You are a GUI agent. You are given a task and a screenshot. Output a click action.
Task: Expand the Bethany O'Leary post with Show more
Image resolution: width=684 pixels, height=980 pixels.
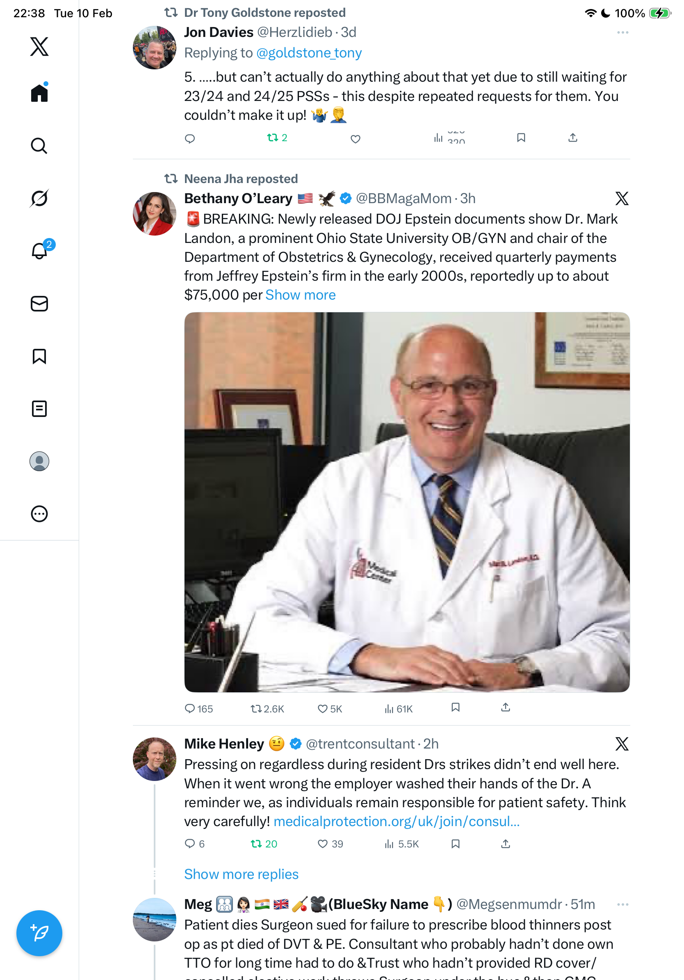[300, 295]
